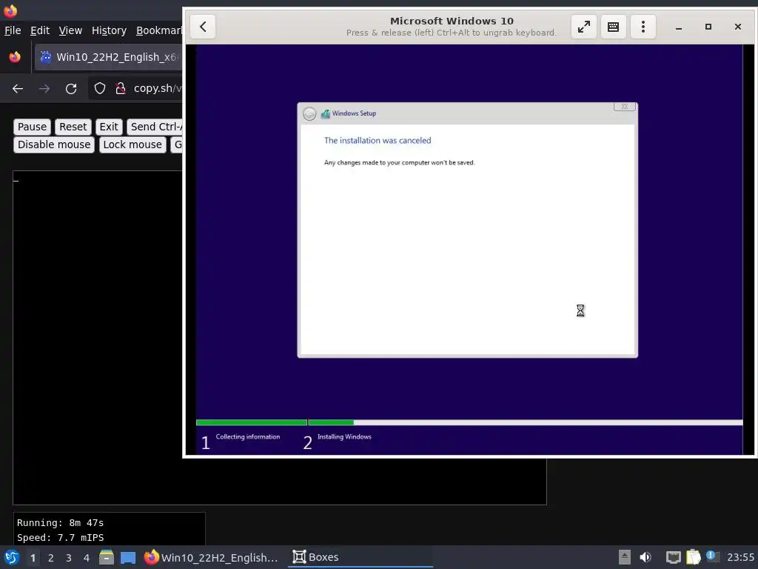Click the emulator black screen canvas
This screenshot has height=569, width=758.
pos(97,337)
